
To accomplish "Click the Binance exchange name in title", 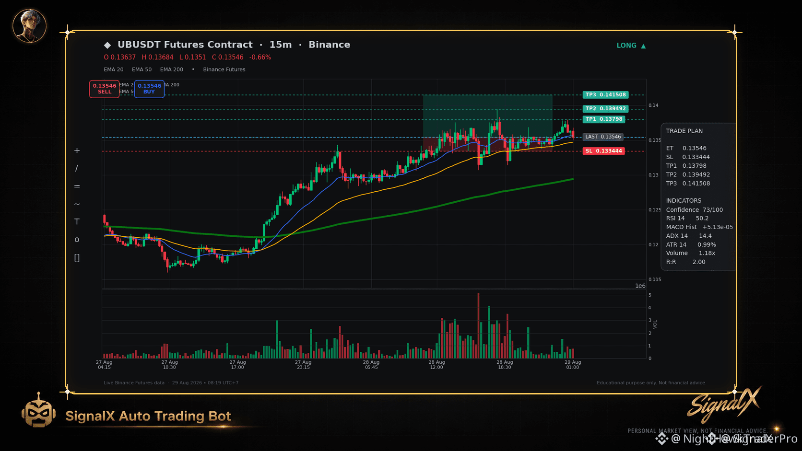I will [x=330, y=45].
